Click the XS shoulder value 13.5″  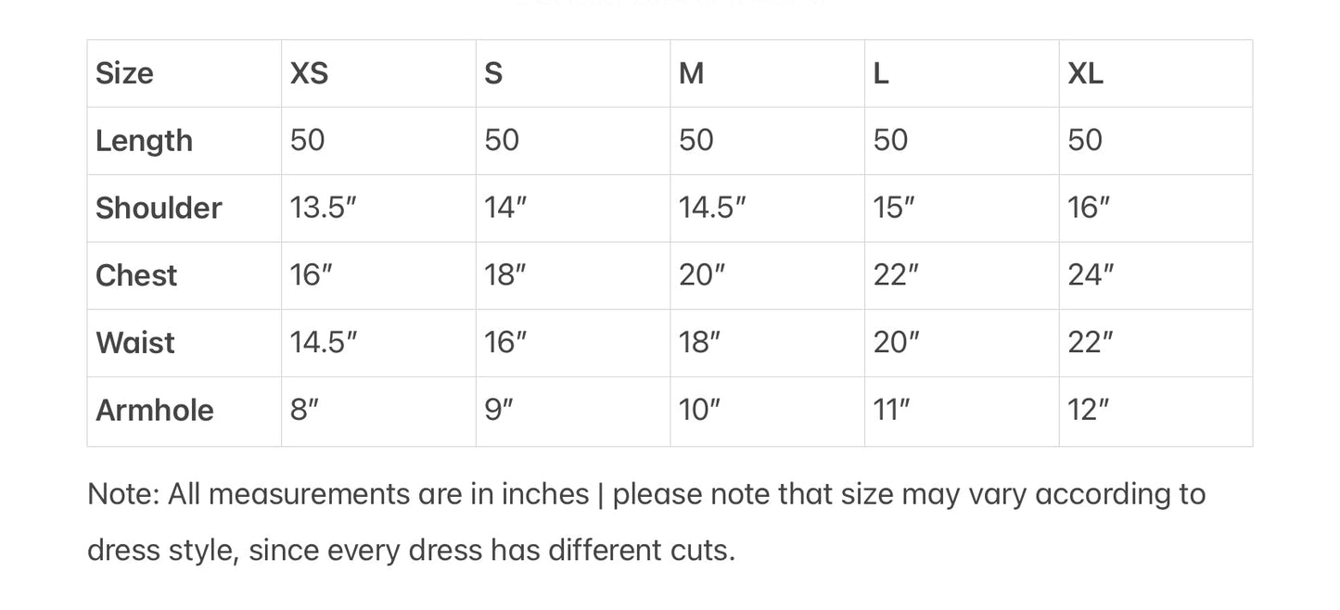pos(323,208)
